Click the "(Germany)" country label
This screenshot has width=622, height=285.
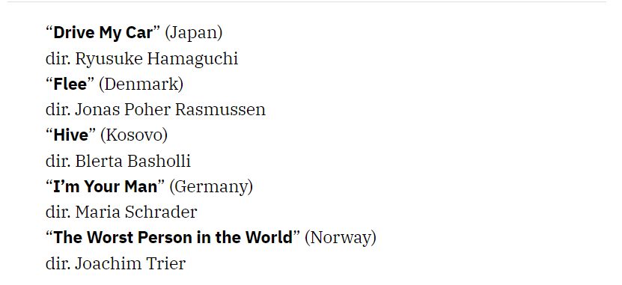click(x=211, y=187)
